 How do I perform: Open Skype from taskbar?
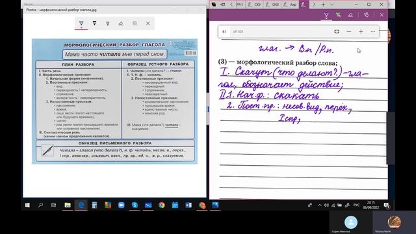click(135, 205)
